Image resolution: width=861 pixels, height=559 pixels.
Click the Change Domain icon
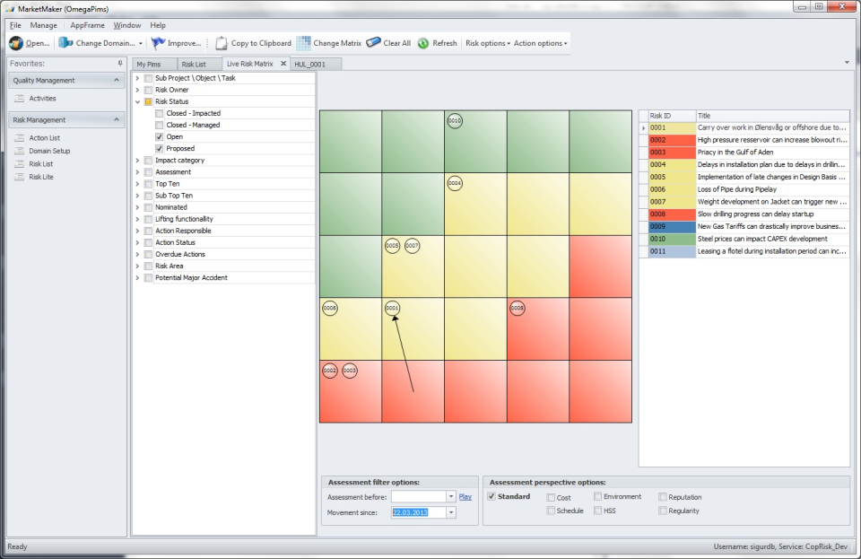65,43
